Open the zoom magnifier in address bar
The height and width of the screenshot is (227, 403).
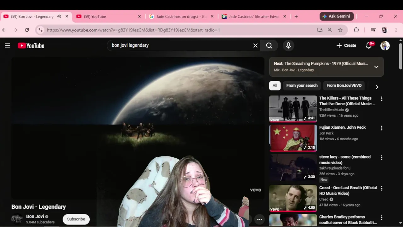[330, 30]
